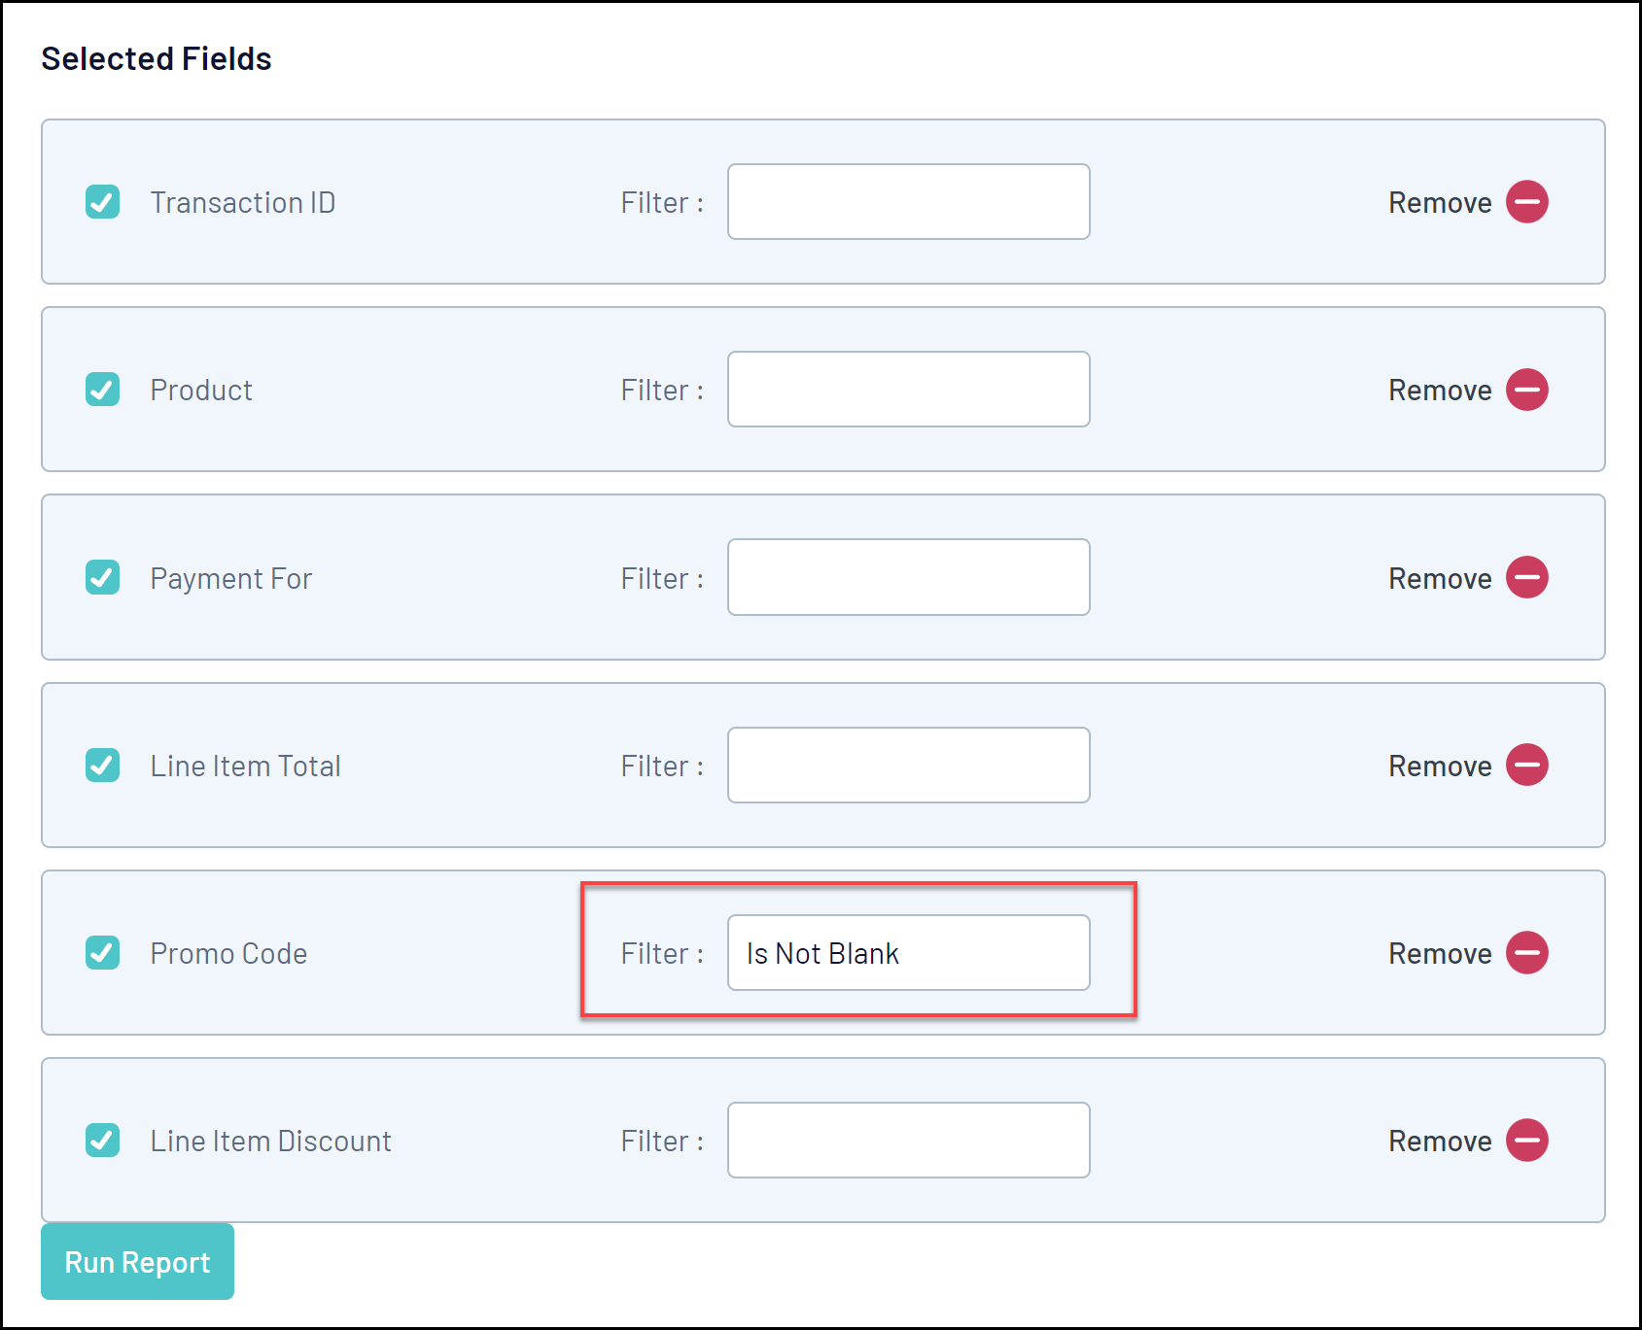Click the Promo Code filter field
The width and height of the screenshot is (1642, 1330).
[908, 952]
